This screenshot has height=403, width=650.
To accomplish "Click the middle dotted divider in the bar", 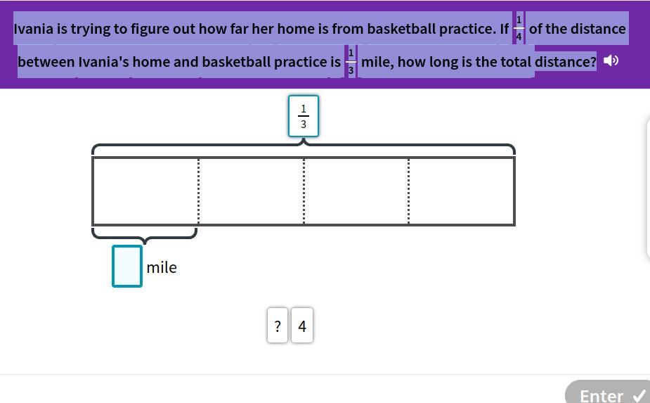I will click(x=304, y=191).
